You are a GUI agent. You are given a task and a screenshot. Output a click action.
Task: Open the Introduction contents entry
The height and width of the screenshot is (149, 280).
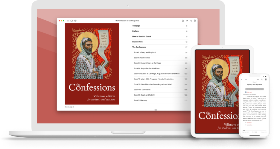(160, 42)
